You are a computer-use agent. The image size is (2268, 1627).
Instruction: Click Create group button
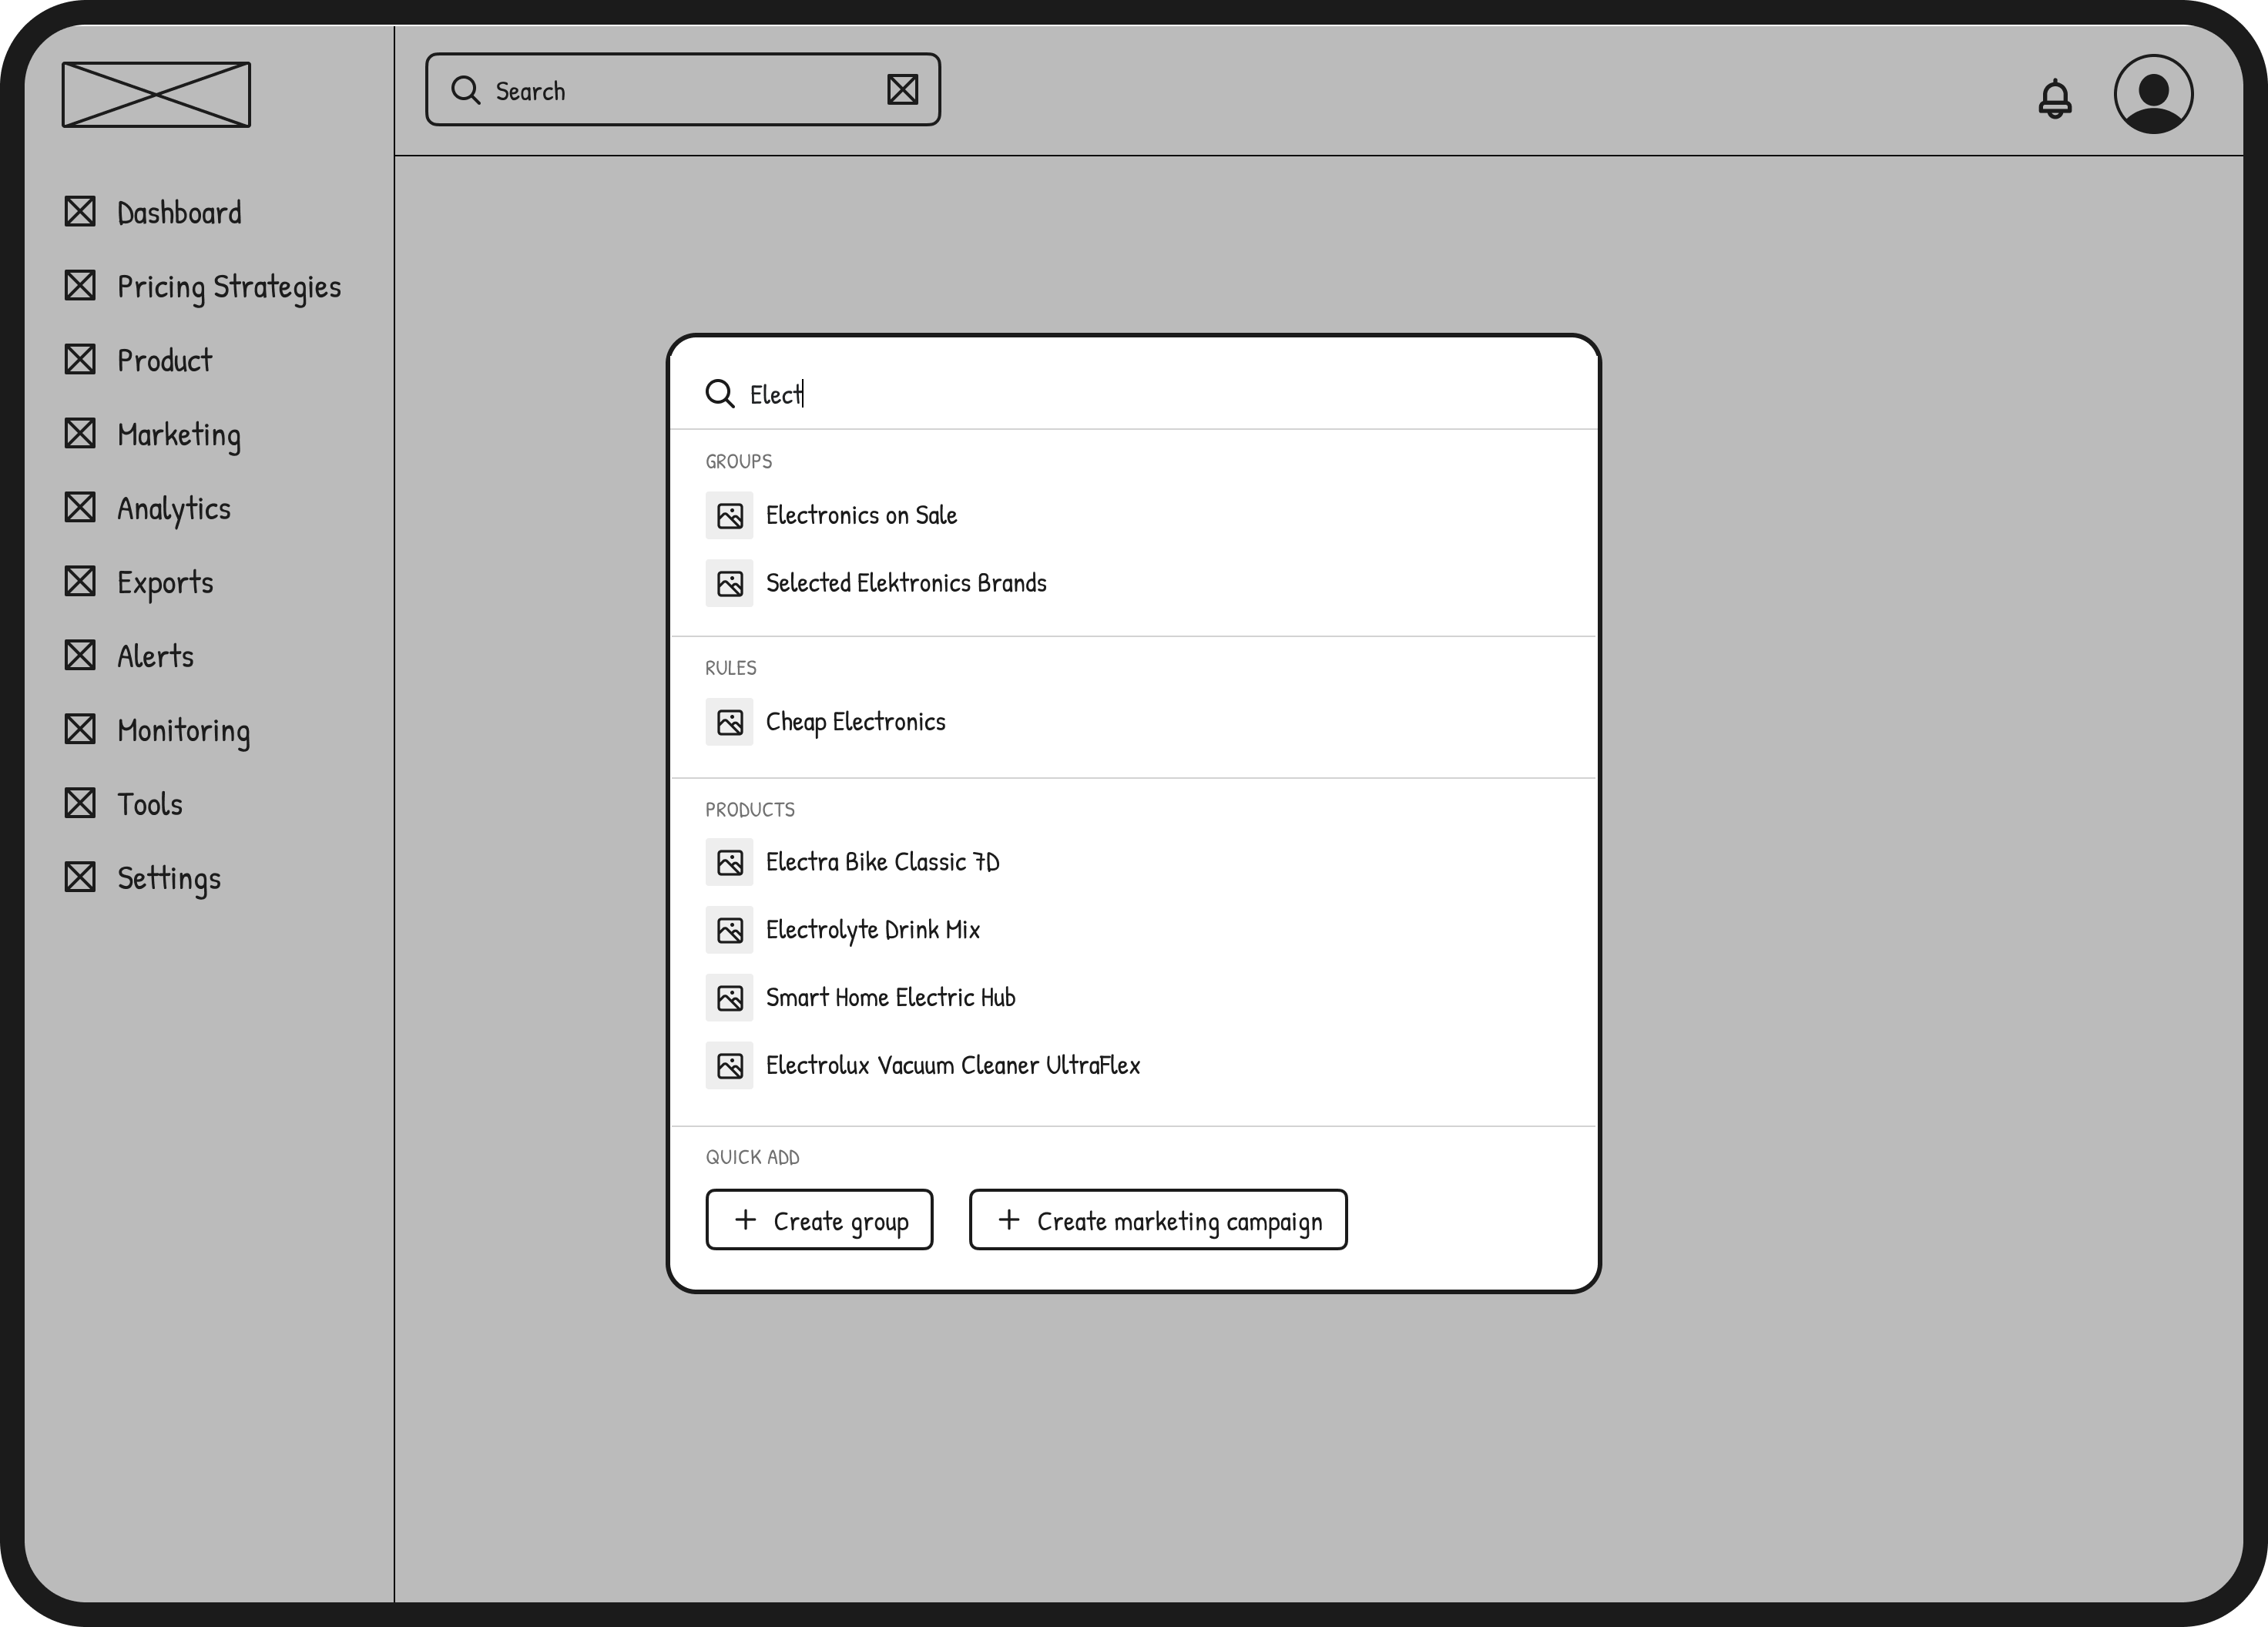[819, 1220]
